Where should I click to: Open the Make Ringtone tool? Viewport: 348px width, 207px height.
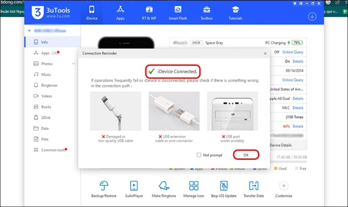pyautogui.click(x=164, y=189)
